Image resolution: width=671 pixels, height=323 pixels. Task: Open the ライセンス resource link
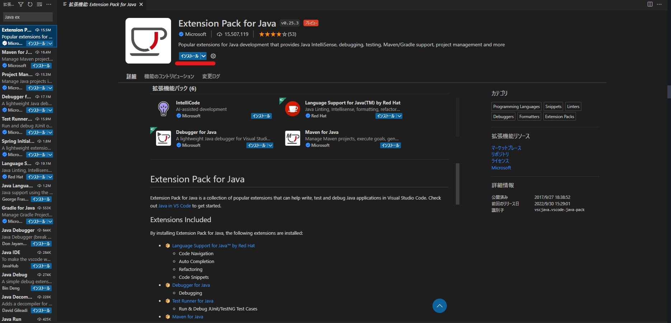point(500,161)
